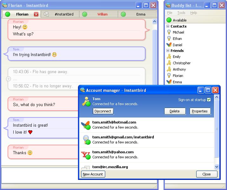
Task: Click the #instantbird chat room icon
Action: [47, 14]
